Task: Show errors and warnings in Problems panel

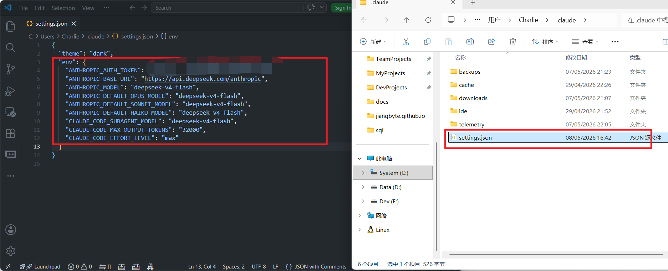Action: (x=80, y=266)
